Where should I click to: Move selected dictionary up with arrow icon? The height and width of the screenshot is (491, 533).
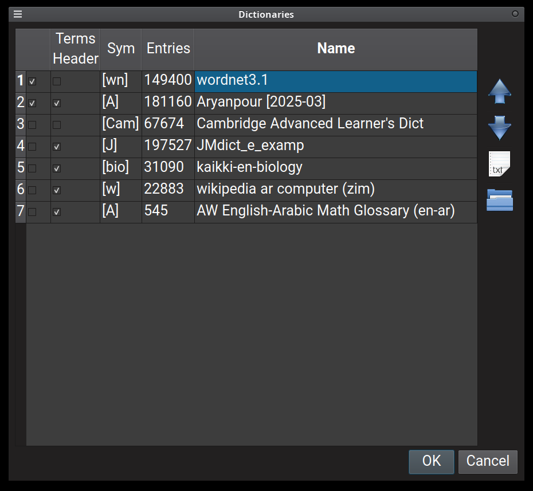point(499,92)
